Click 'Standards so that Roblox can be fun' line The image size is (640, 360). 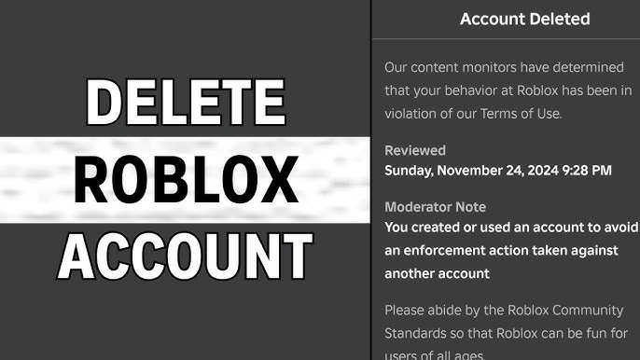(506, 334)
